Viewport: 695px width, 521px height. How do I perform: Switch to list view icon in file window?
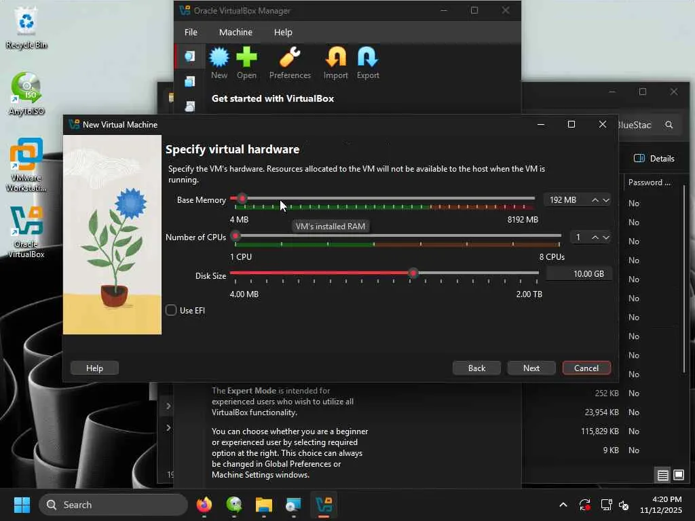pyautogui.click(x=662, y=476)
